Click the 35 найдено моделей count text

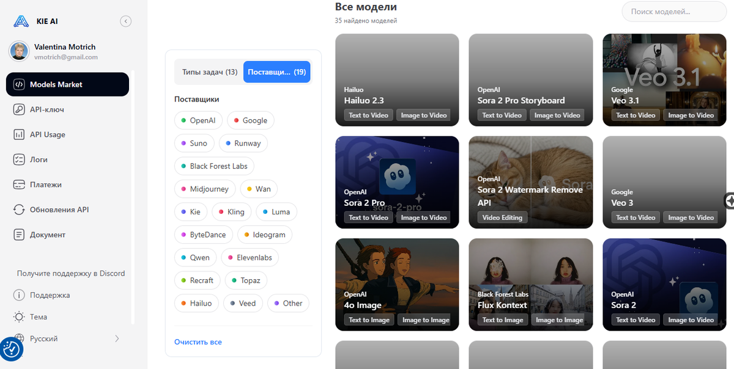pyautogui.click(x=366, y=21)
